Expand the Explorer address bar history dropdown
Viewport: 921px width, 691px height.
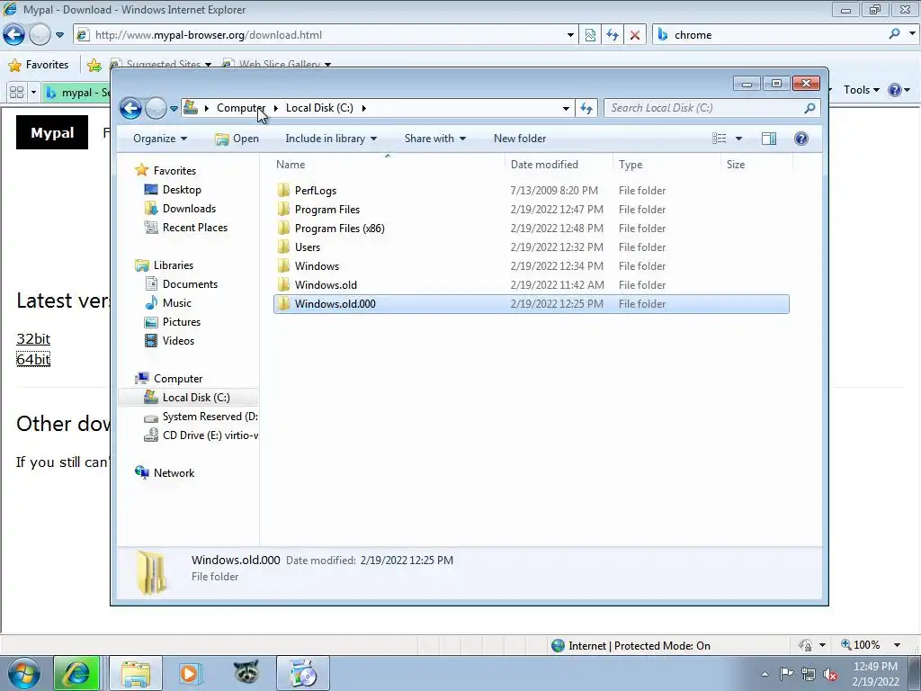pyautogui.click(x=566, y=108)
